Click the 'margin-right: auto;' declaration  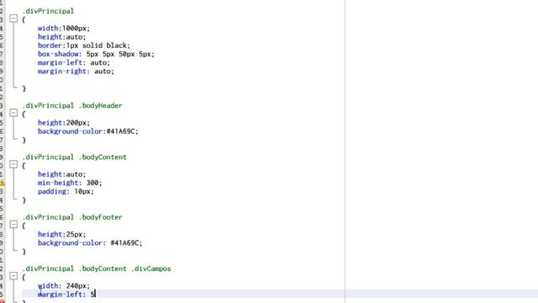click(x=76, y=71)
